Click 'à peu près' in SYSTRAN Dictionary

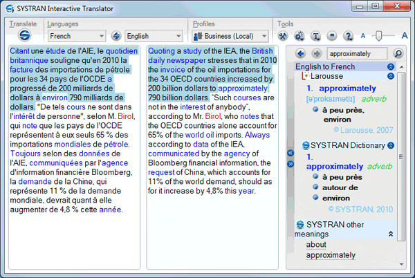tap(342, 177)
